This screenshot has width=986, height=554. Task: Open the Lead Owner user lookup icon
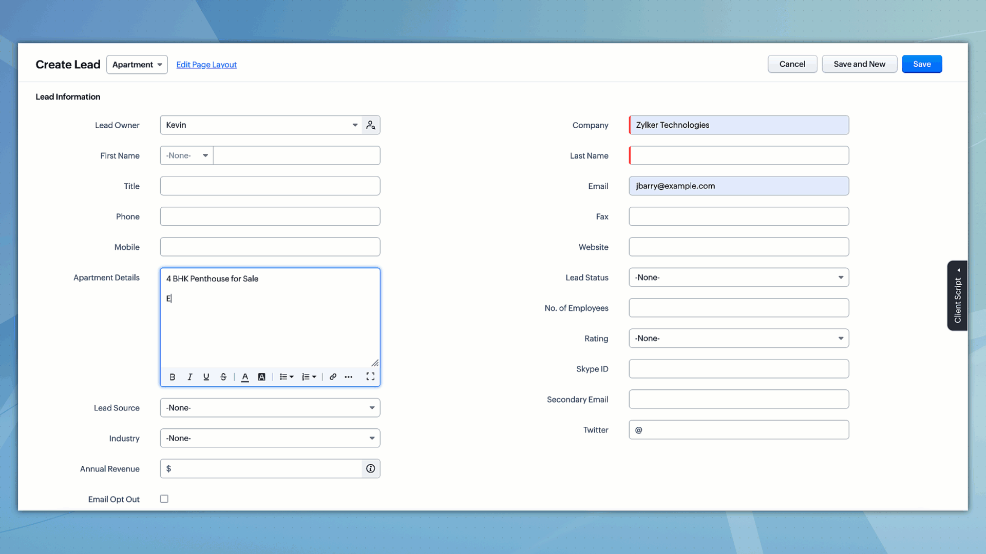click(x=371, y=125)
